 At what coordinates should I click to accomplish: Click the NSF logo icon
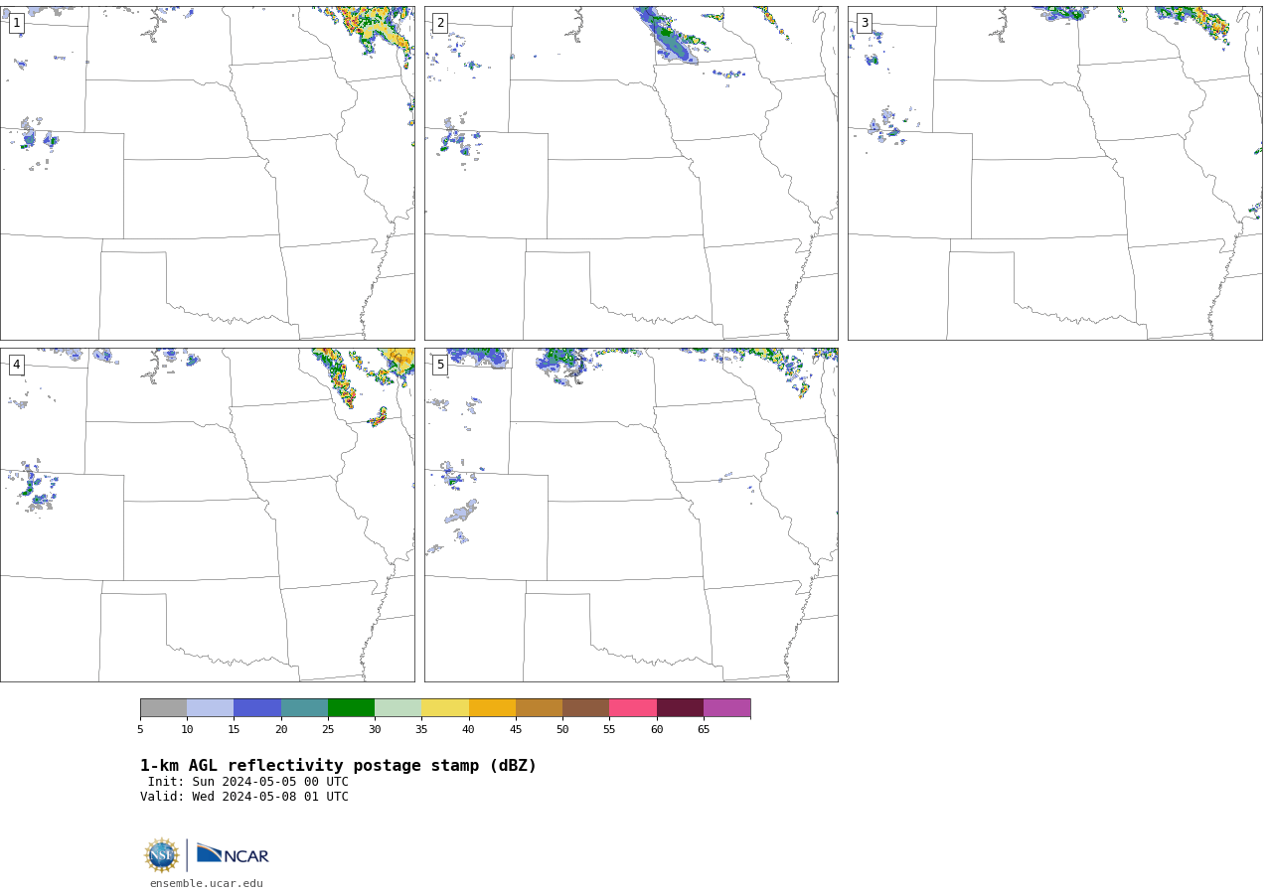click(162, 855)
